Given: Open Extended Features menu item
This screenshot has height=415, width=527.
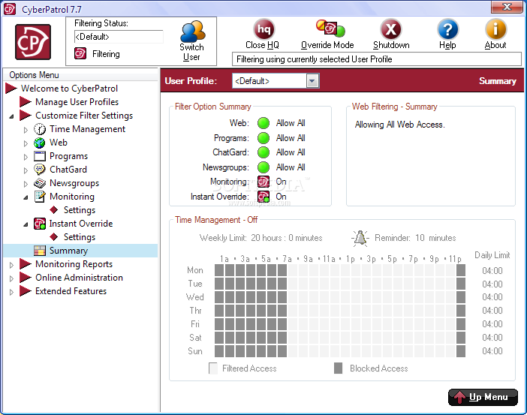Looking at the screenshot, I should pos(71,291).
